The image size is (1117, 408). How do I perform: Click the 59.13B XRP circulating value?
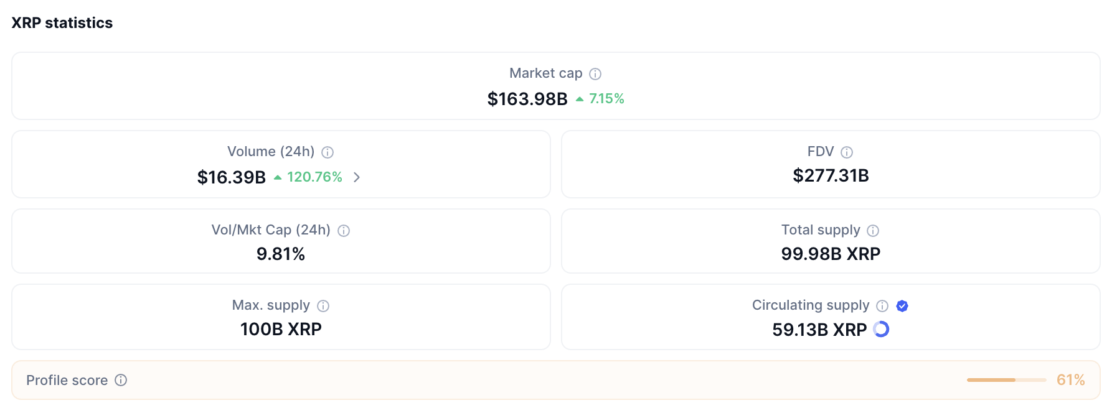pos(819,330)
